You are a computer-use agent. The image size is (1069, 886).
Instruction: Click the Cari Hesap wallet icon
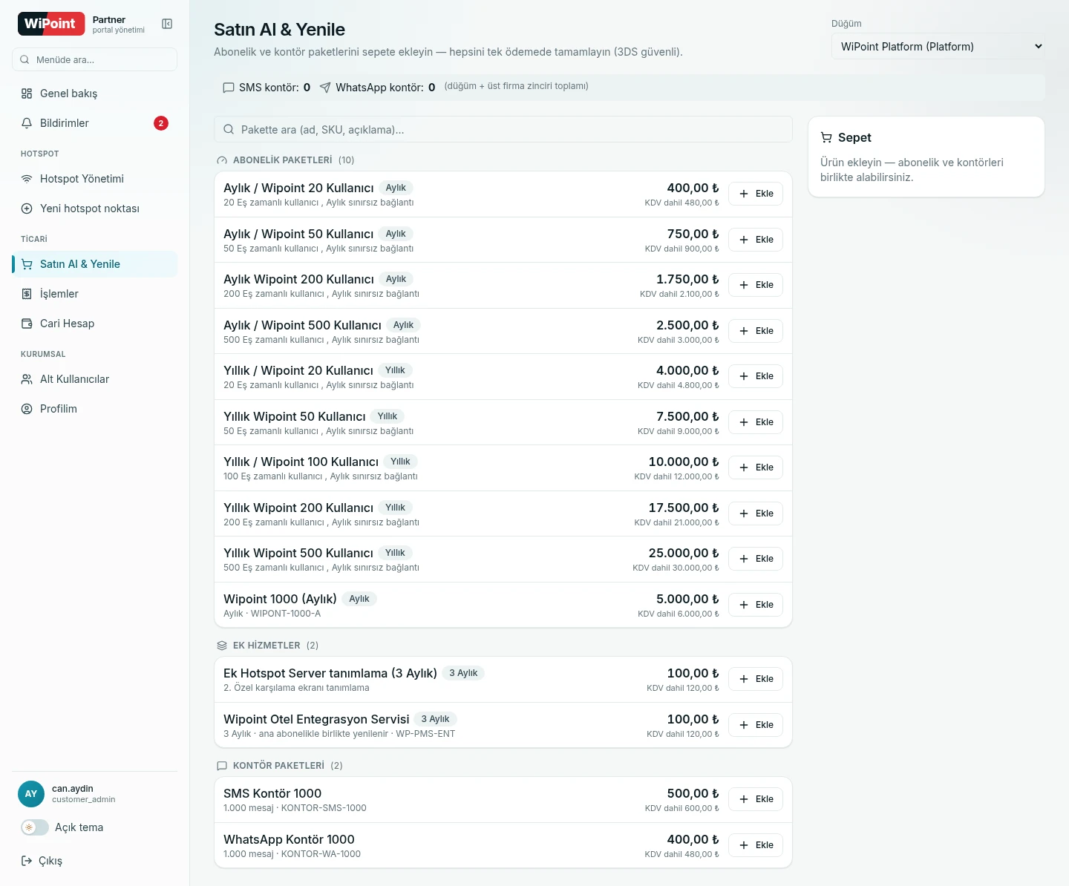27,324
